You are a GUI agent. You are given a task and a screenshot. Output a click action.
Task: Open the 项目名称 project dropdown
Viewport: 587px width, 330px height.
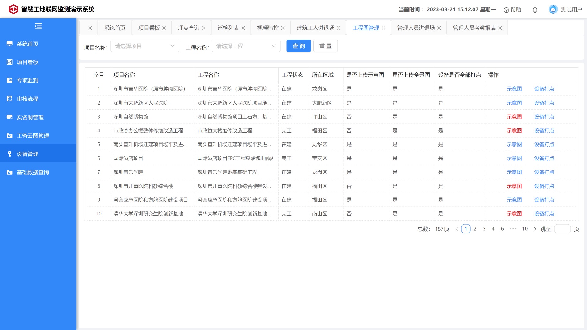coord(145,46)
